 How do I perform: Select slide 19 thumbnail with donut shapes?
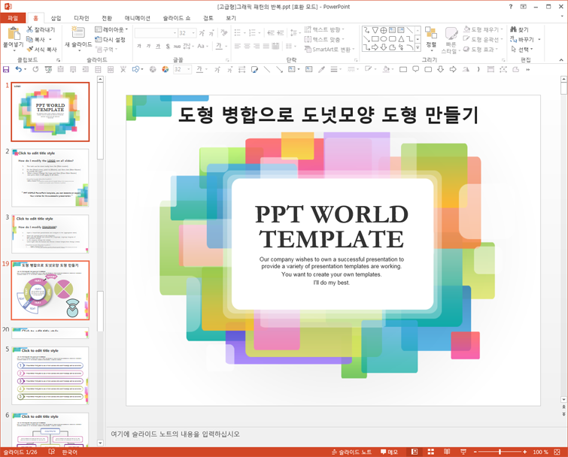[50, 290]
